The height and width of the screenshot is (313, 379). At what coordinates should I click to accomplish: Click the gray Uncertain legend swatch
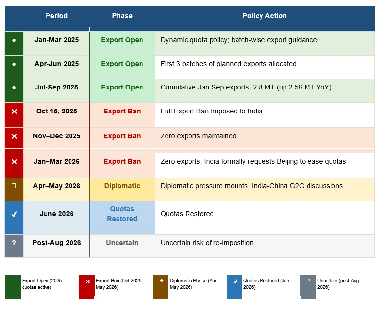tap(308, 287)
